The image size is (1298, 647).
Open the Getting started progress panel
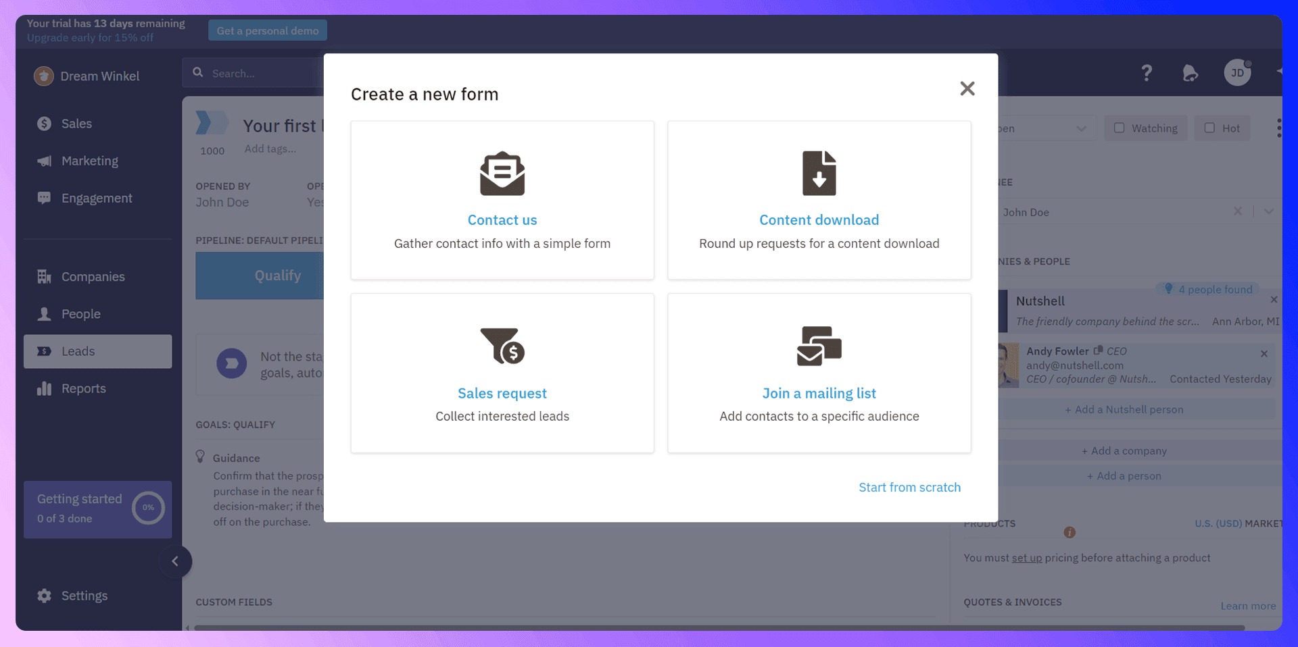(97, 509)
